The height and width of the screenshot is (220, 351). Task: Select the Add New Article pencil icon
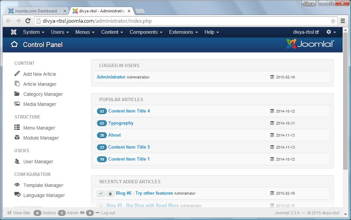coord(17,74)
